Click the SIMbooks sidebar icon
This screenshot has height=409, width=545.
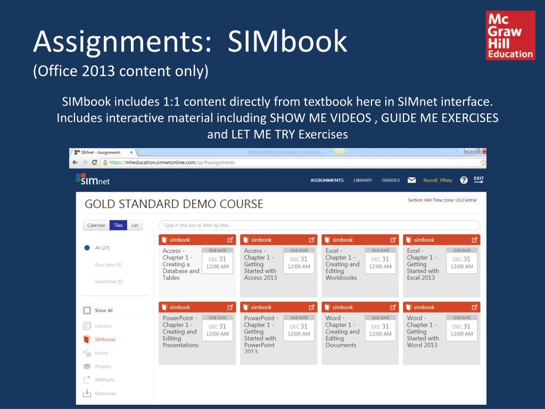(87, 339)
